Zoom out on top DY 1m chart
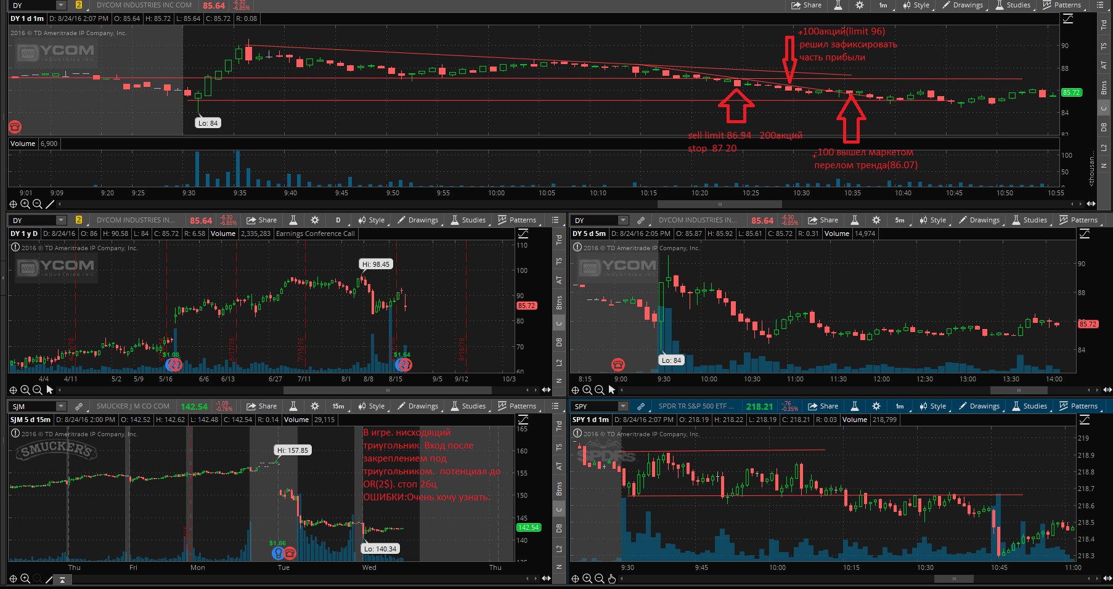The height and width of the screenshot is (589, 1113). coord(38,204)
